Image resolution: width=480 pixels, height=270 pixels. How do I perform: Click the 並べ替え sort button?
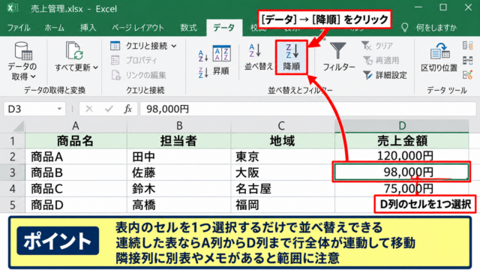[x=258, y=57]
